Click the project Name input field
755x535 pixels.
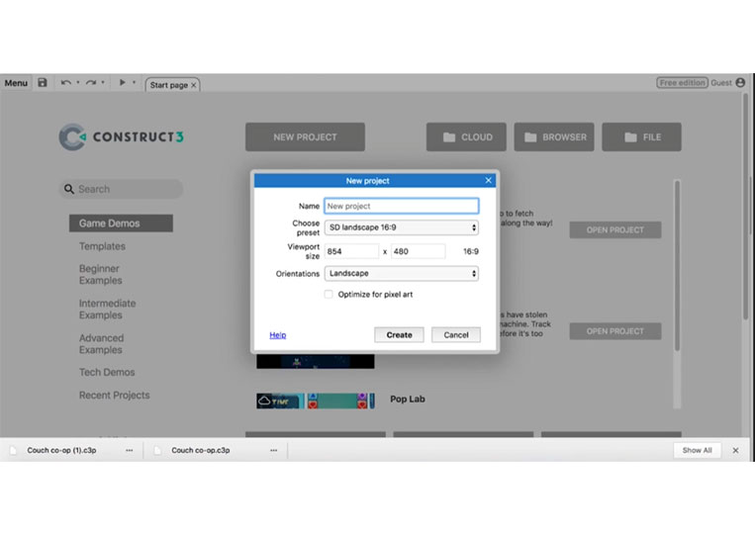click(x=402, y=206)
